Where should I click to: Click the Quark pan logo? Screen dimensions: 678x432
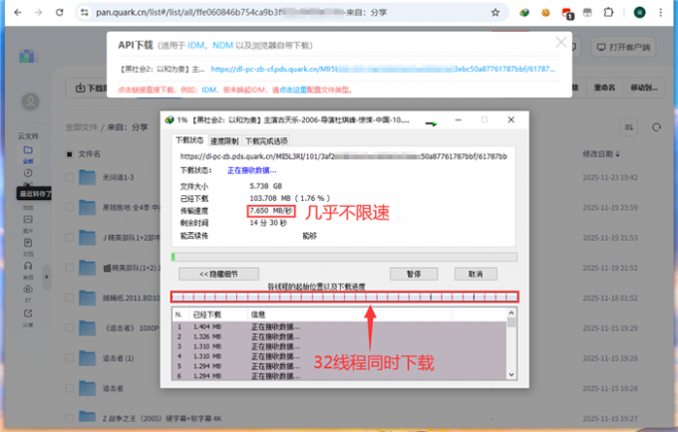coord(28,56)
